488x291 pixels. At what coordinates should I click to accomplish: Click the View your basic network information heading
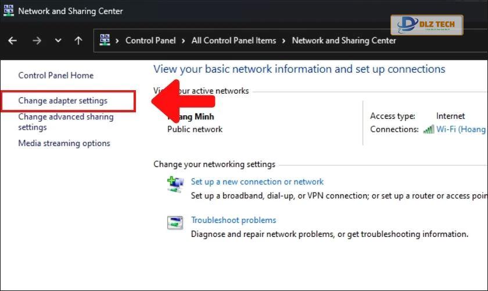click(299, 69)
